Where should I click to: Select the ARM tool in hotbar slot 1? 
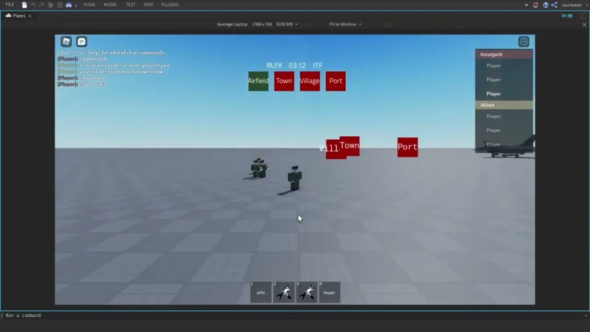[261, 292]
